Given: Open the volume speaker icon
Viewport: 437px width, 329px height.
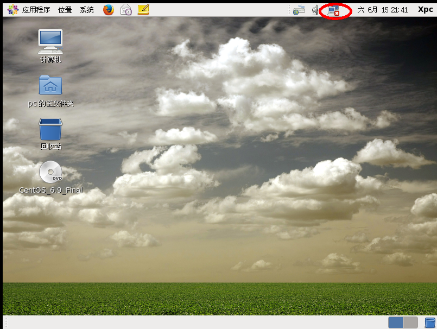Looking at the screenshot, I should click(315, 10).
